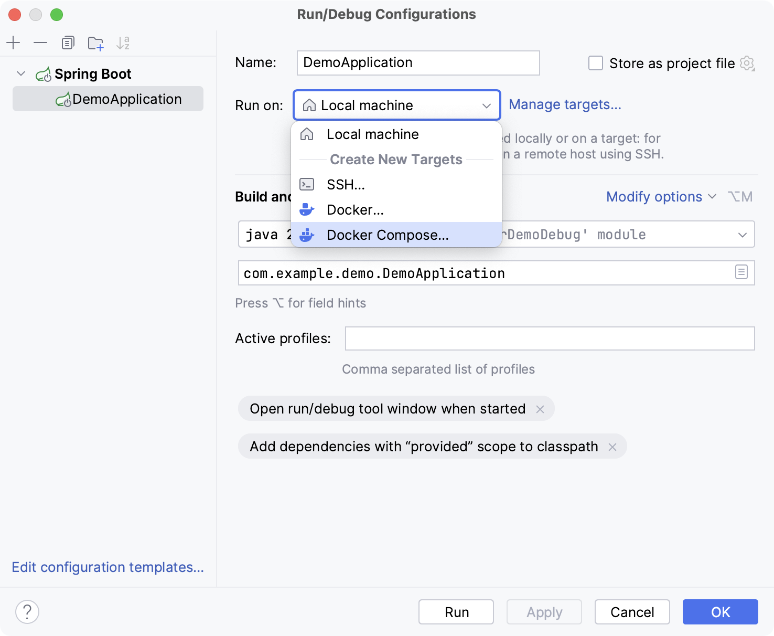Select Local machine from the targets menu
774x636 pixels.
click(x=372, y=134)
